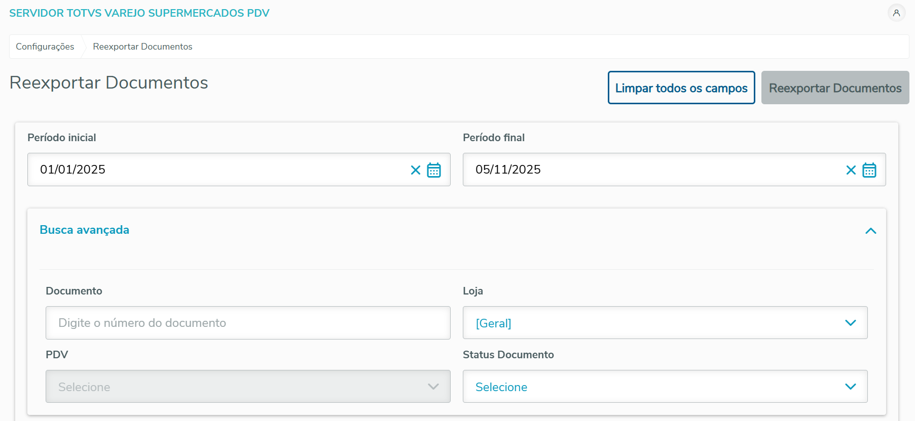The width and height of the screenshot is (915, 421).
Task: Select the Reexportar Documentos breadcrumb item
Action: (x=142, y=47)
